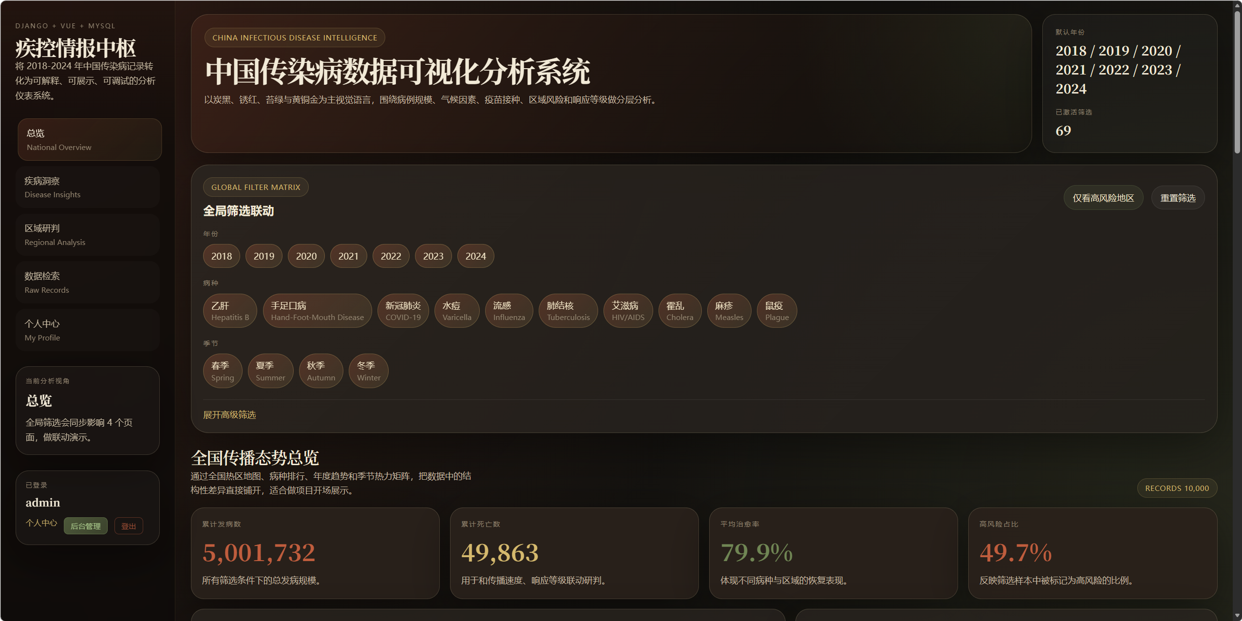Select the Hepatitis B disease chip
This screenshot has height=621, width=1242.
click(x=230, y=311)
